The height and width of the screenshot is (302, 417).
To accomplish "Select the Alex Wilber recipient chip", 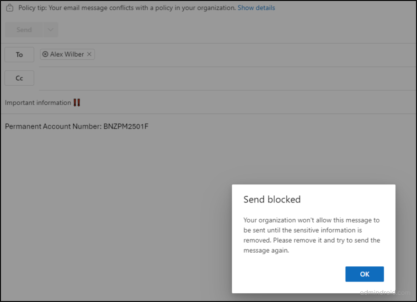I will pos(67,54).
